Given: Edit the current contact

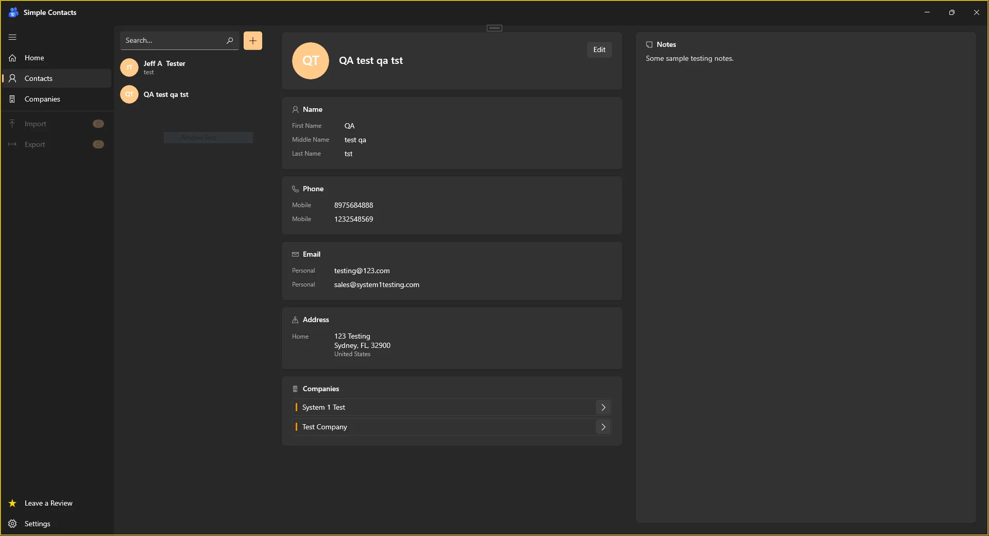Looking at the screenshot, I should coord(599,49).
